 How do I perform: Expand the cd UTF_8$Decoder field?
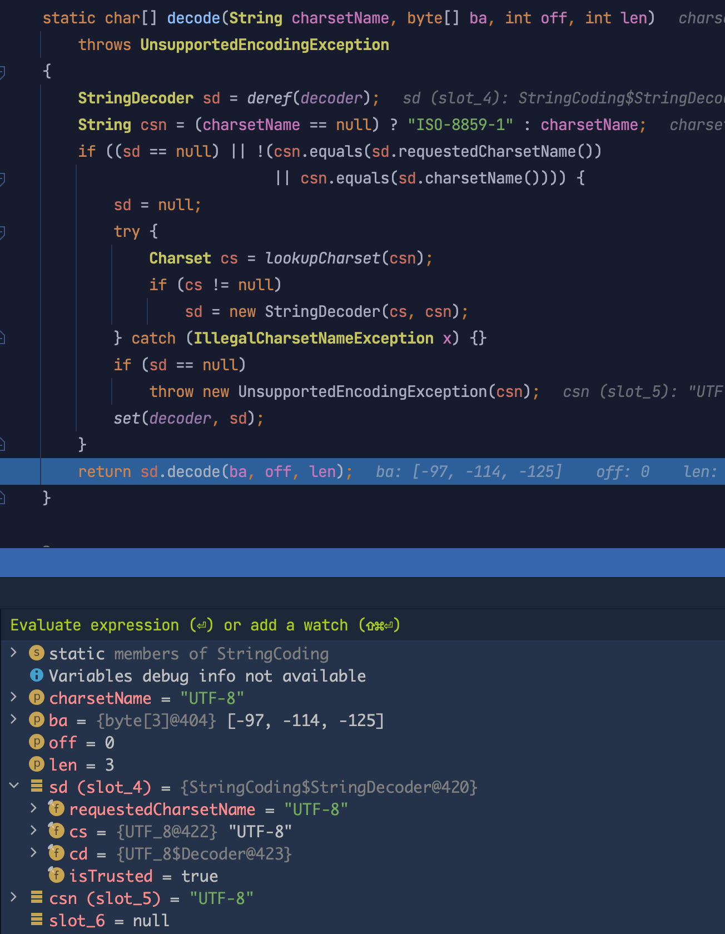point(33,853)
